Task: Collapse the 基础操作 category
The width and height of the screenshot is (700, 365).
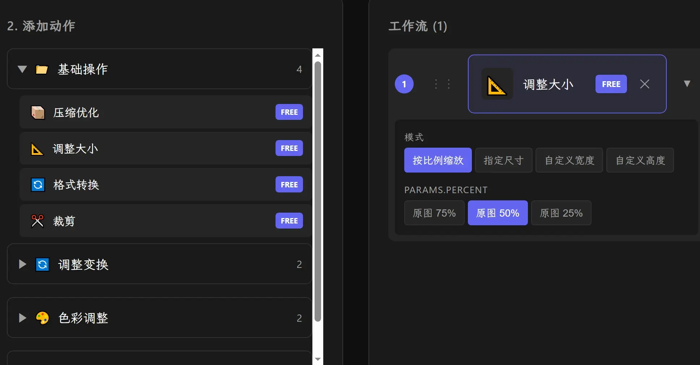Action: 22,69
